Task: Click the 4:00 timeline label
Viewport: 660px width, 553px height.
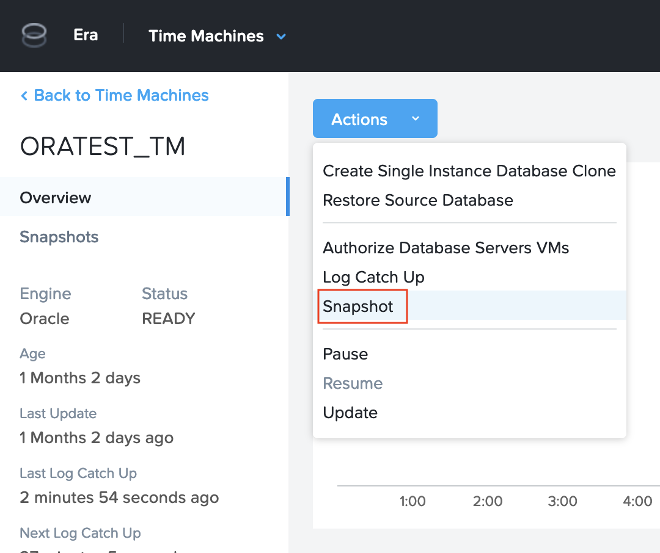Action: (637, 501)
